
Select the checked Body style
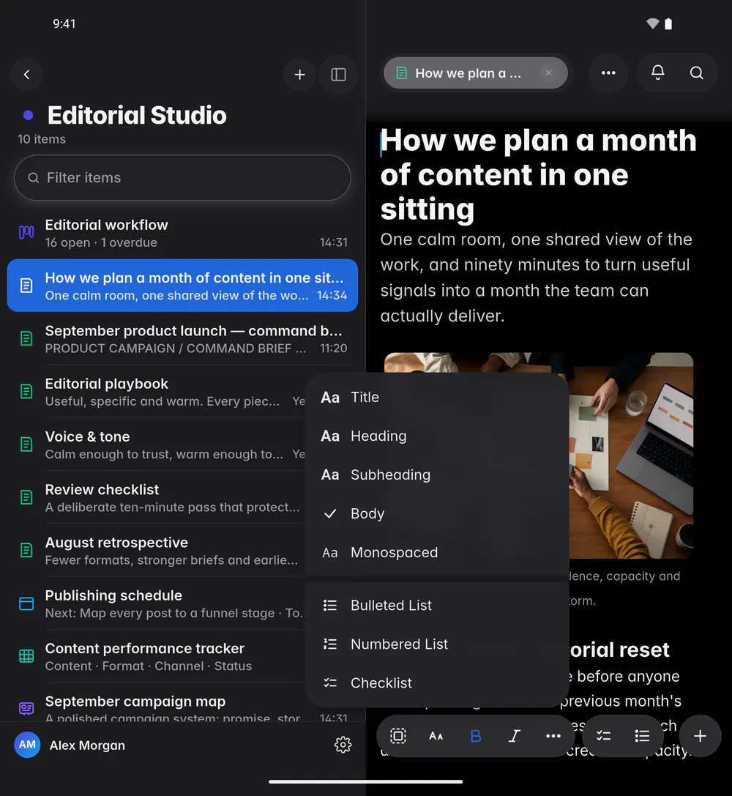coord(436,513)
